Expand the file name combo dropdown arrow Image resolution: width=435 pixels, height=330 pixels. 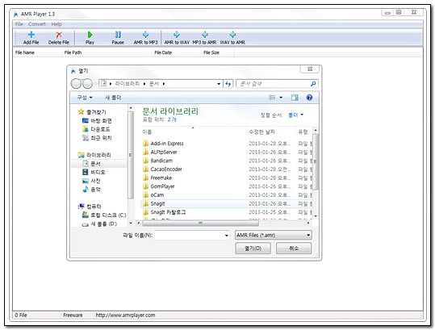click(227, 235)
